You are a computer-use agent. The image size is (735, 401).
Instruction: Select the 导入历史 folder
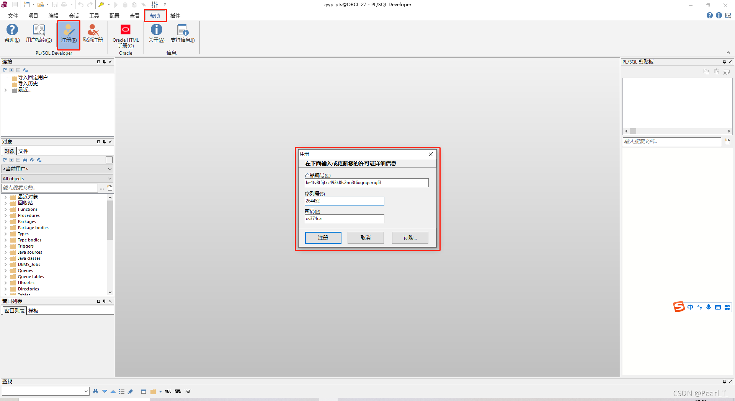coord(28,83)
